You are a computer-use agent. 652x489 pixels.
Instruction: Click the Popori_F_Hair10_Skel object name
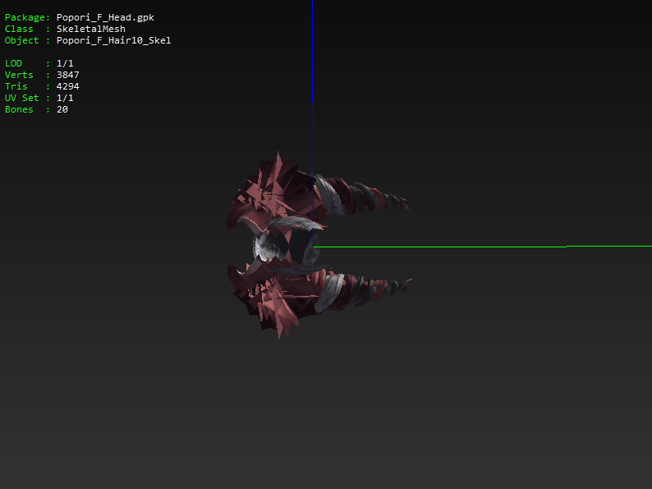[113, 40]
